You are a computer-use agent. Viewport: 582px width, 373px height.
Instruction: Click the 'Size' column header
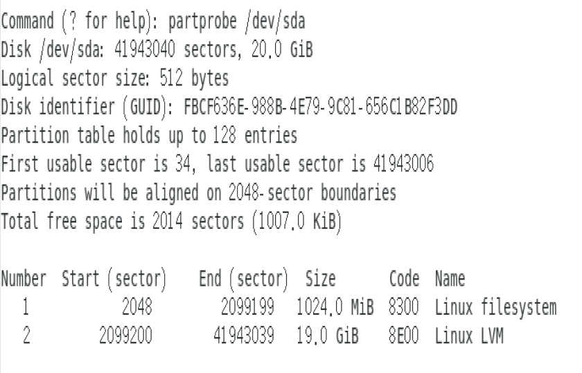(x=320, y=280)
